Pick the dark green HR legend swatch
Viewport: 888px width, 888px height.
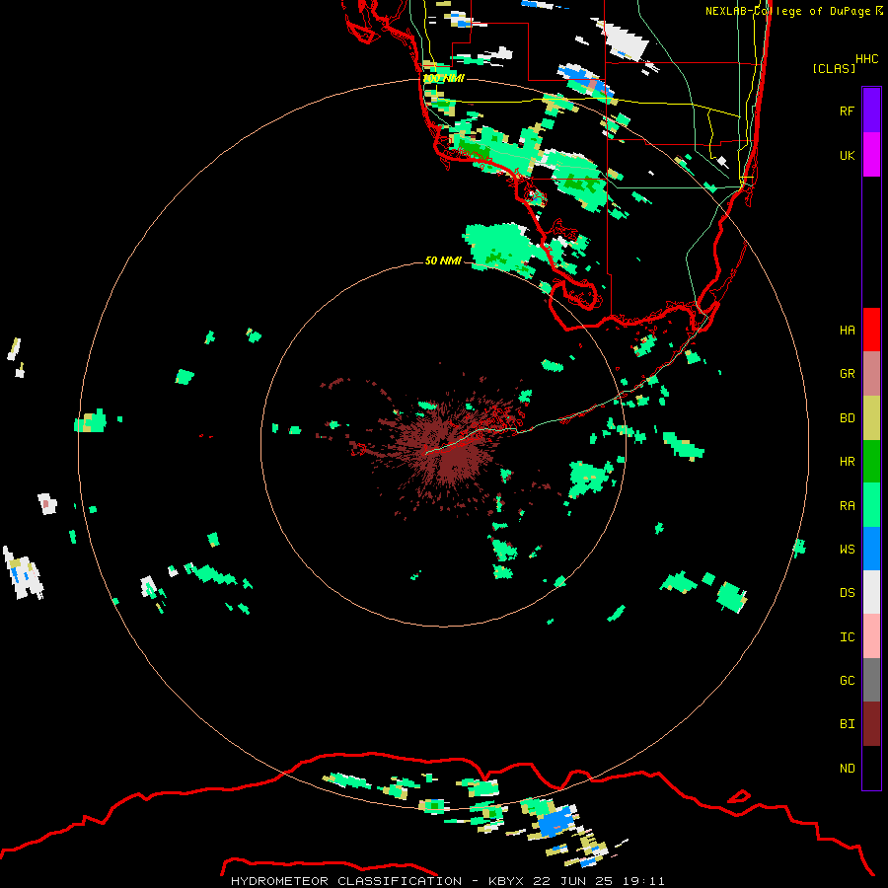[871, 462]
